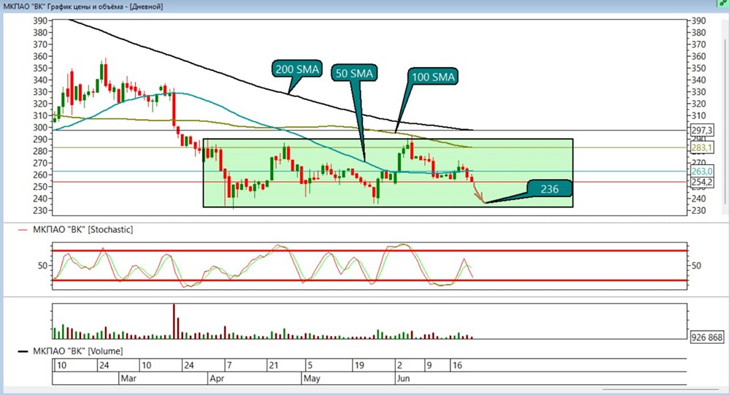The width and height of the screenshot is (730, 395).
Task: Click the 'May' month label on timeline
Action: click(x=312, y=378)
